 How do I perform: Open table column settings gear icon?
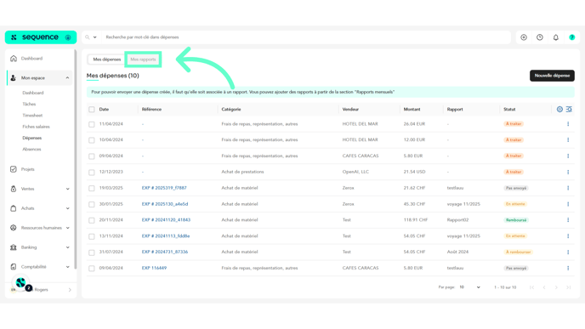click(559, 110)
